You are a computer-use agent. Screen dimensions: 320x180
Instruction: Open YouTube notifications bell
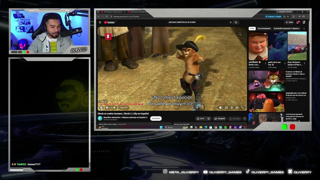[x=298, y=22]
